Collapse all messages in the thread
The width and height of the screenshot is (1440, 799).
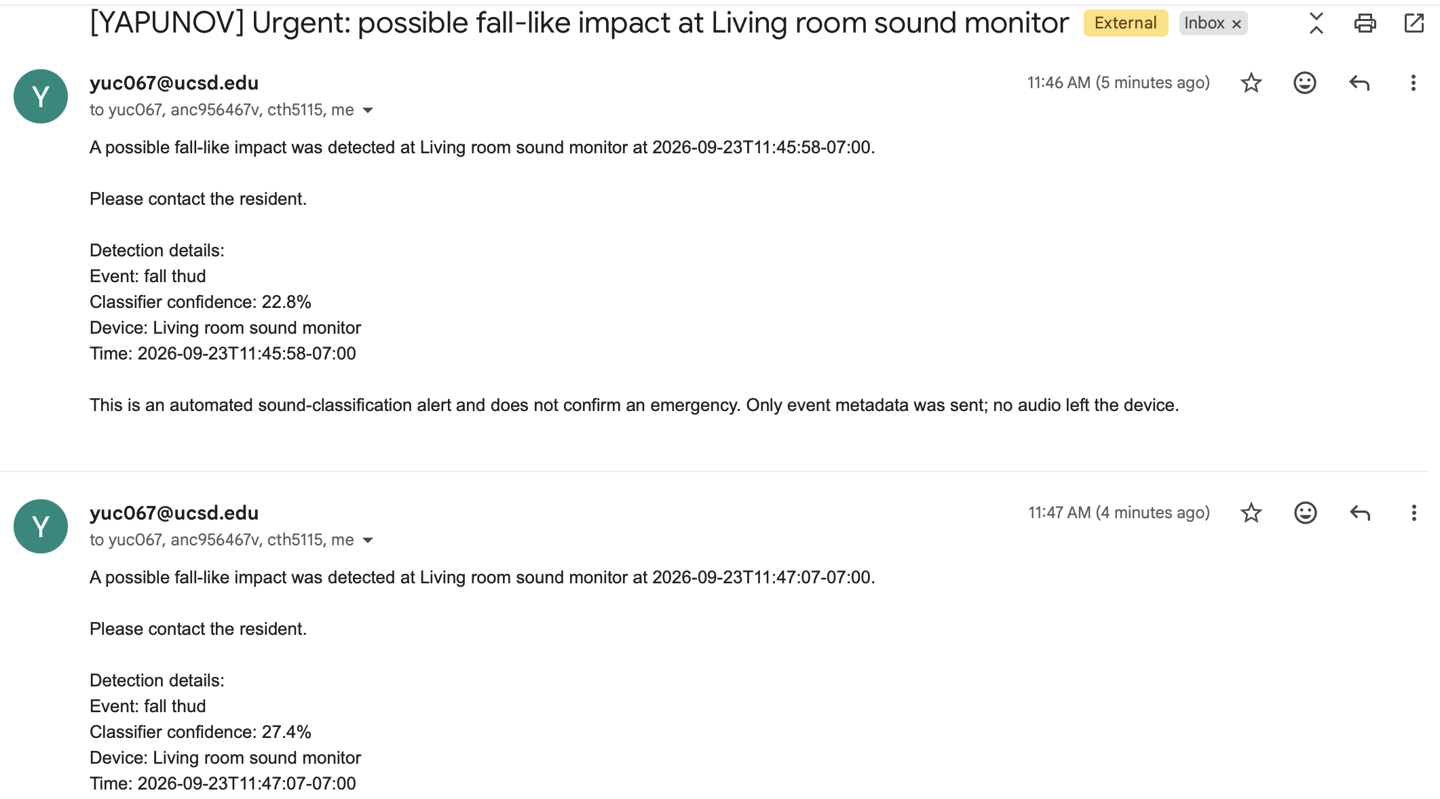pos(1316,24)
